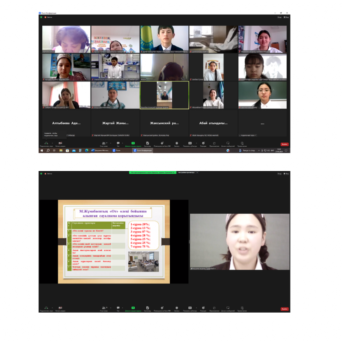The width and height of the screenshot is (342, 342).
Task: Switch to the Word document taskbar item
Action: (x=100, y=151)
